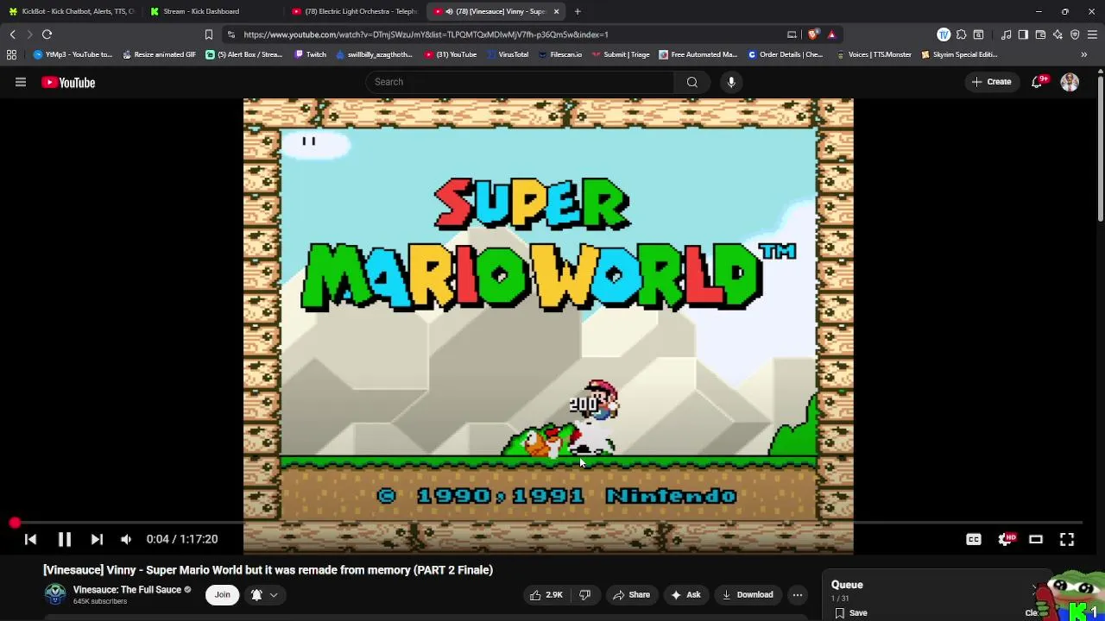Dislike the video
The height and width of the screenshot is (621, 1105).
584,594
